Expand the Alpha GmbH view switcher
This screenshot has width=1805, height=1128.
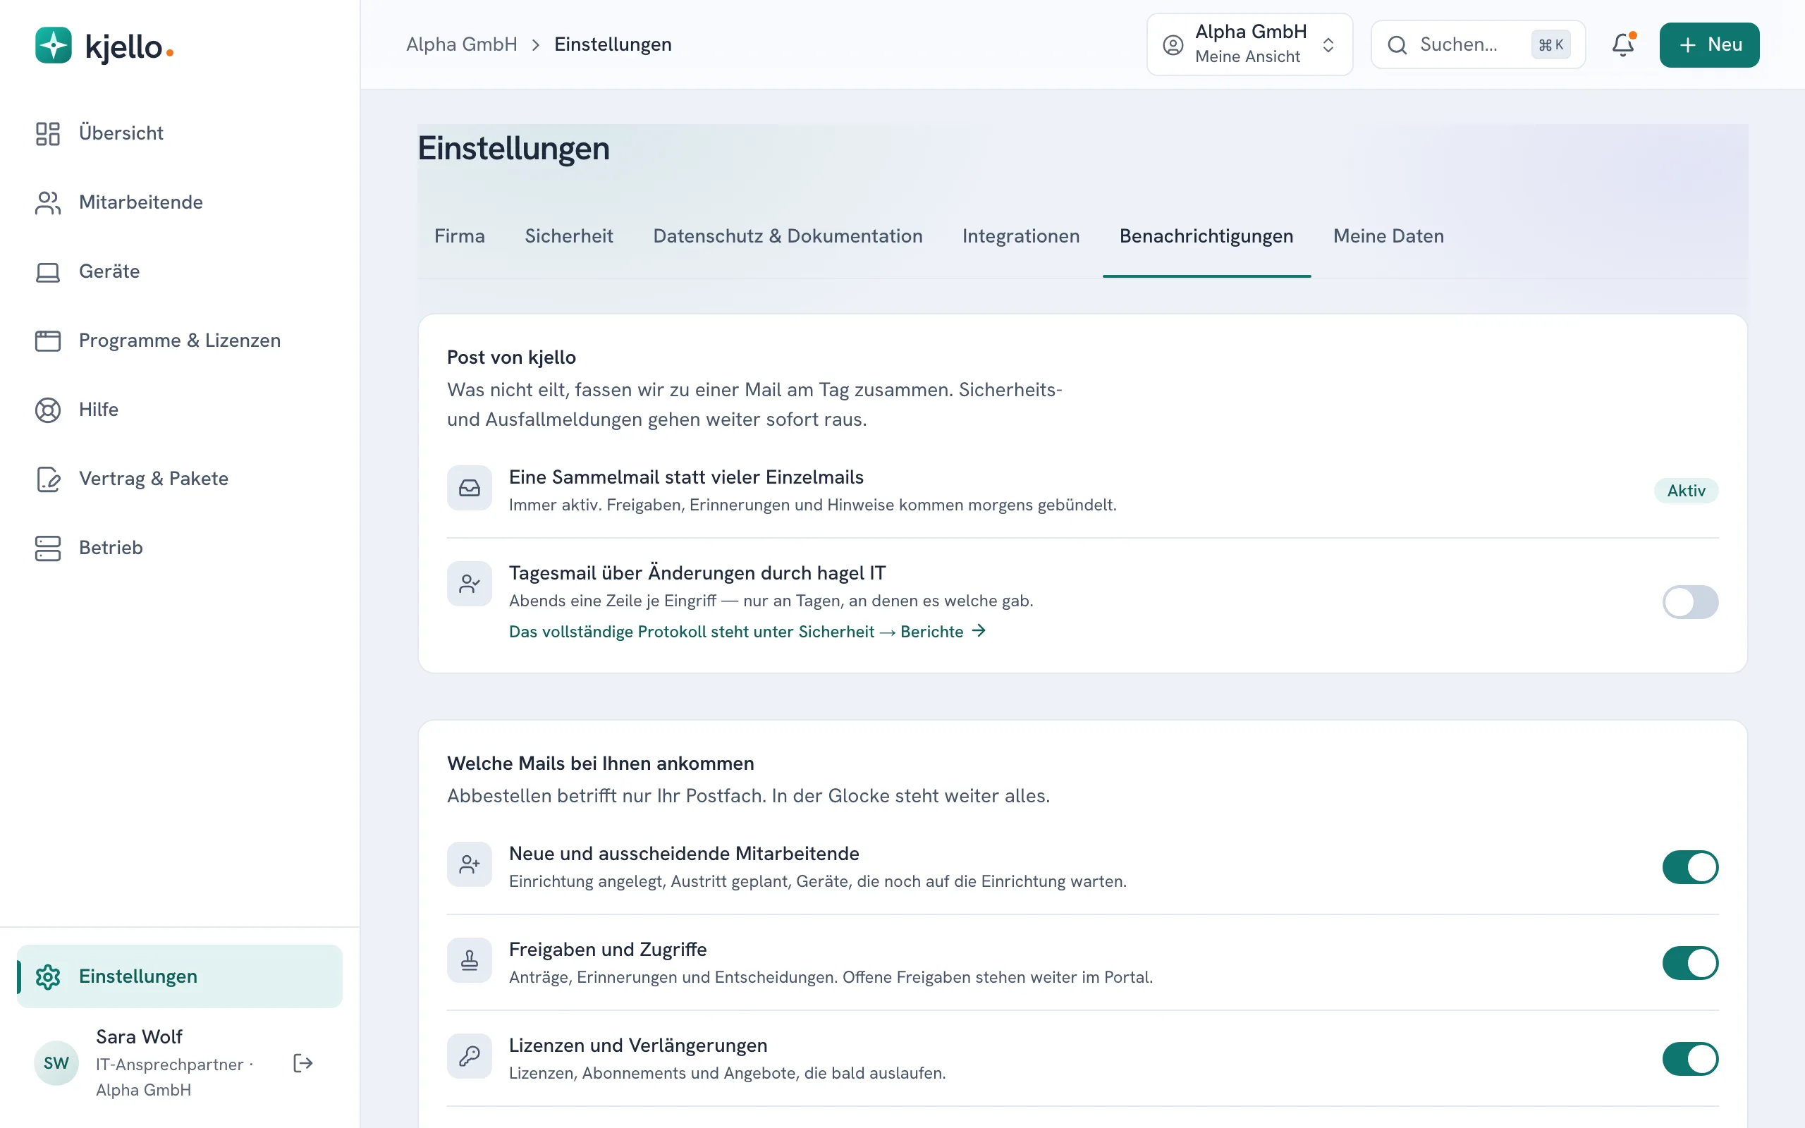tap(1249, 44)
